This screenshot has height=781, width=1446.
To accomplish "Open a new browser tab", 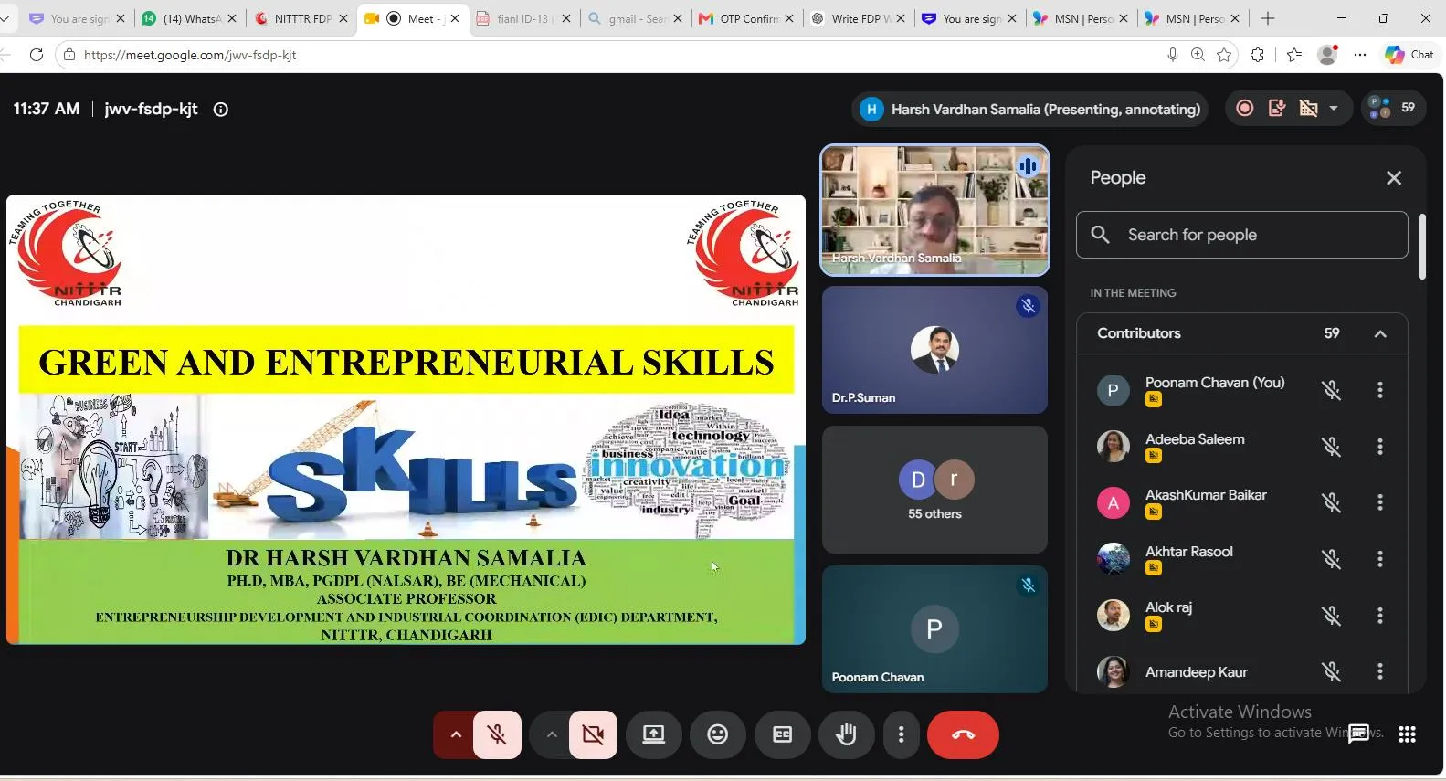I will [x=1268, y=18].
